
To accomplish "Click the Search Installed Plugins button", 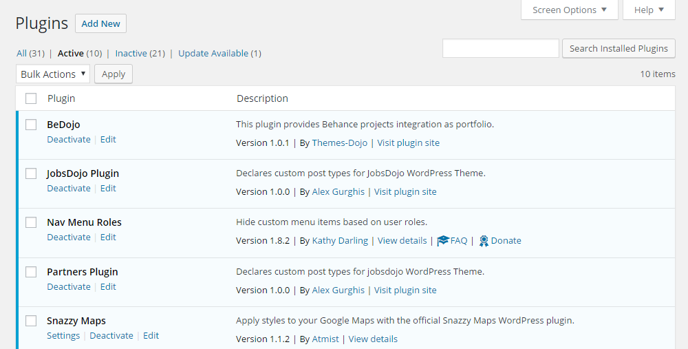I will tap(619, 48).
